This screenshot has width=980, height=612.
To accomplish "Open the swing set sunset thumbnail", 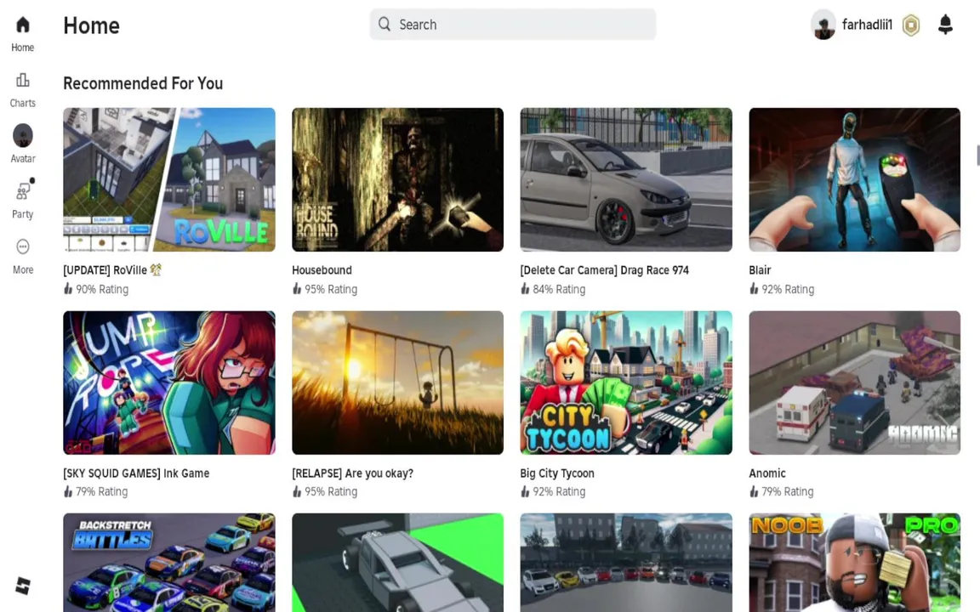I will point(397,382).
